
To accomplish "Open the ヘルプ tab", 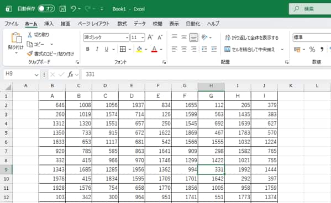I will tap(213, 24).
